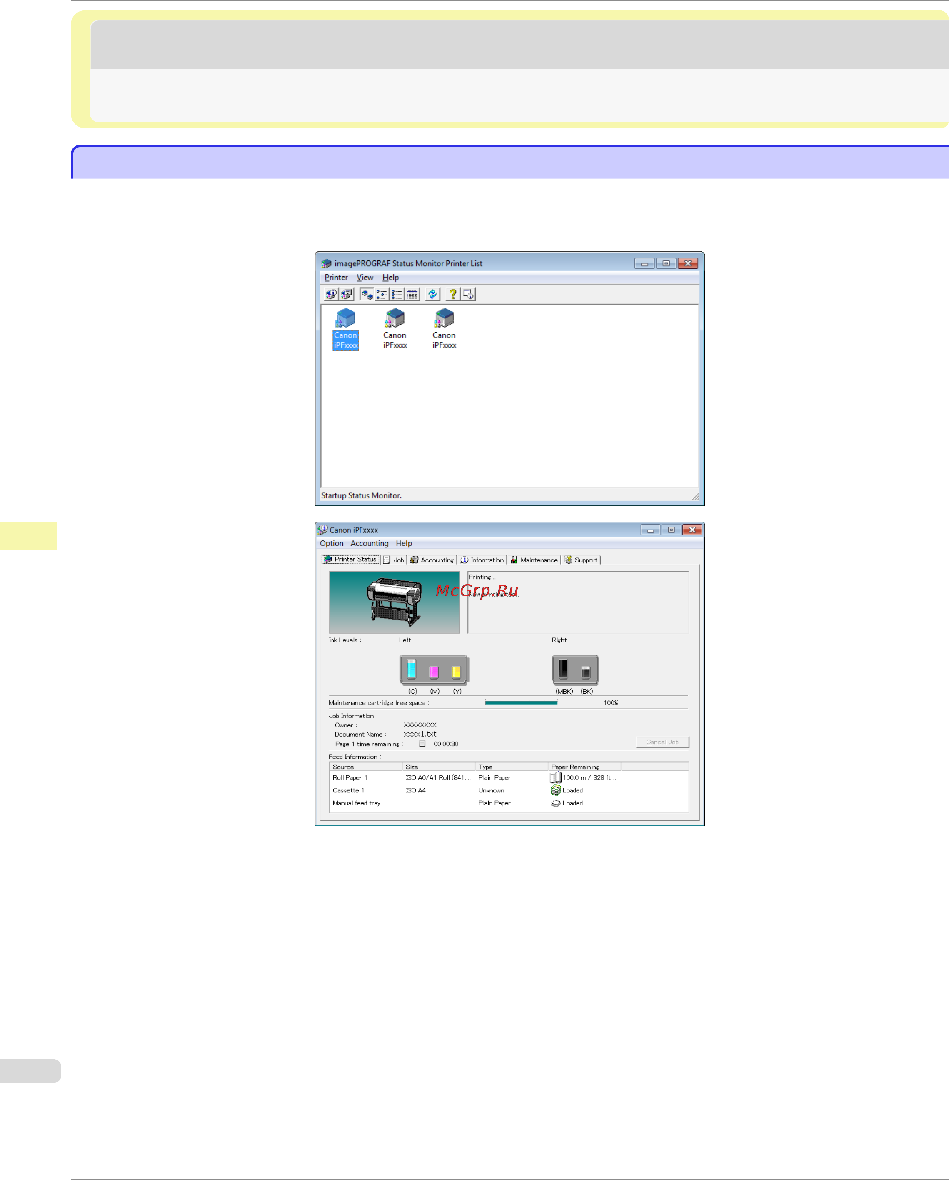Open the View menu

[365, 277]
